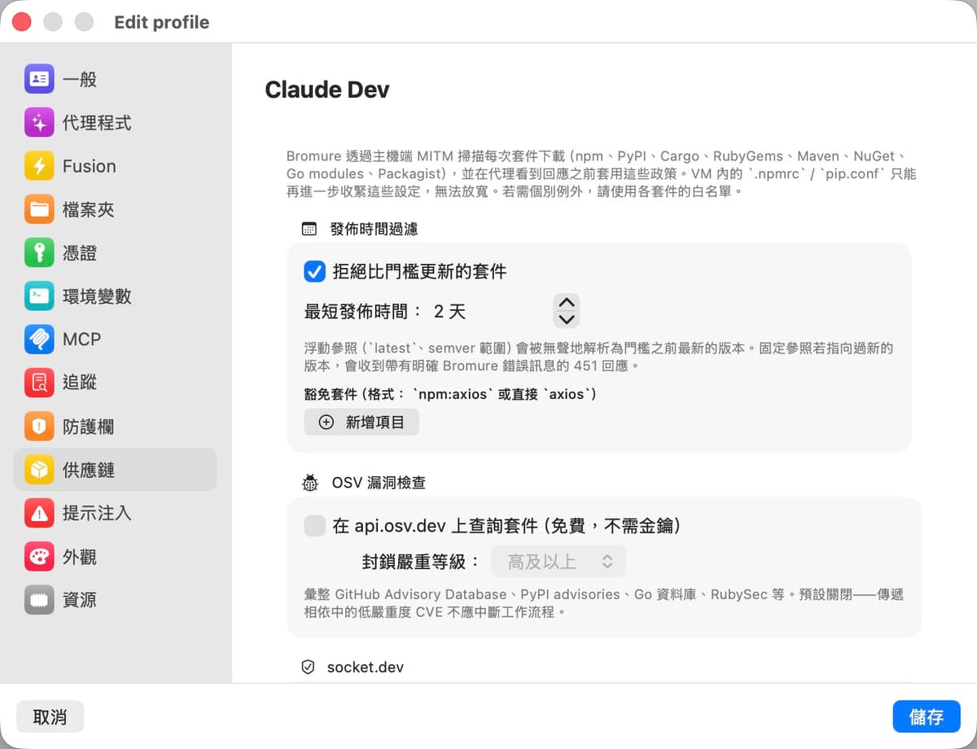The width and height of the screenshot is (977, 749).
Task: Click the Edit profile window title
Action: (162, 22)
